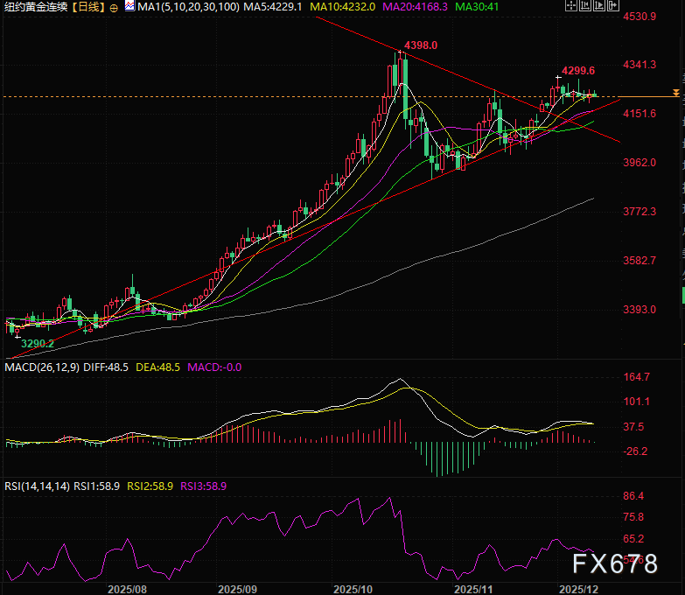Click the circled minus icon beside 日线
Viewport: 685px width, 595px height.
click(114, 7)
